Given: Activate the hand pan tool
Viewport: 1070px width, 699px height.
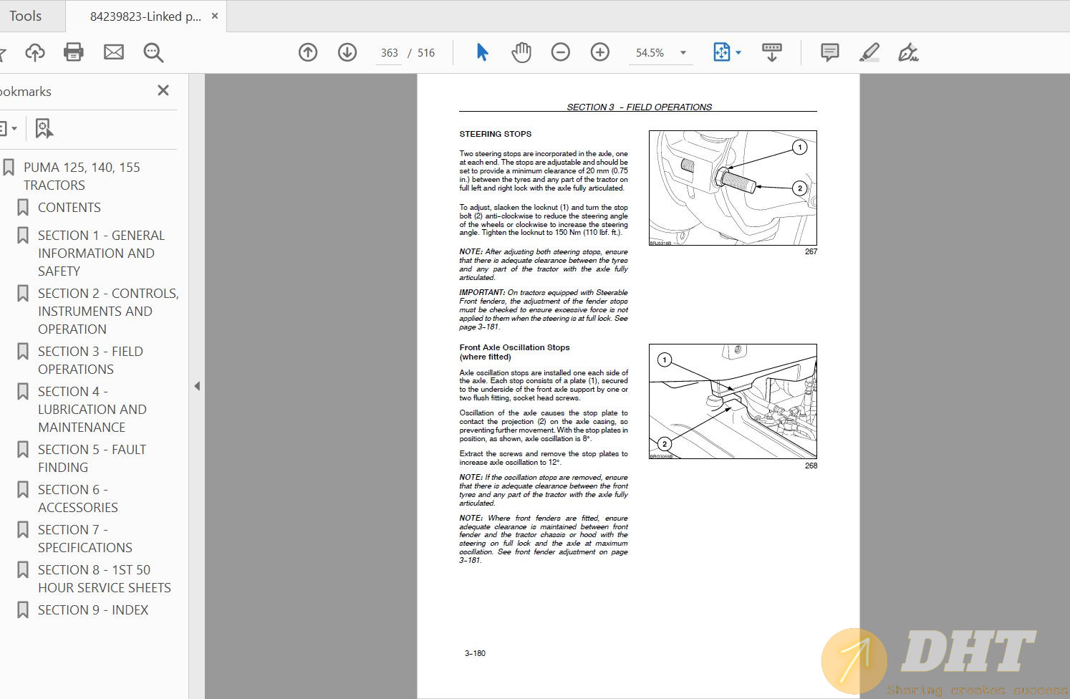Looking at the screenshot, I should click(521, 52).
